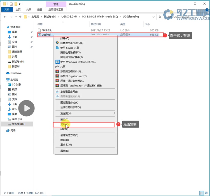Choose 压缩并通过邮件发送...
The height and width of the screenshot is (196, 210).
click(x=85, y=81)
